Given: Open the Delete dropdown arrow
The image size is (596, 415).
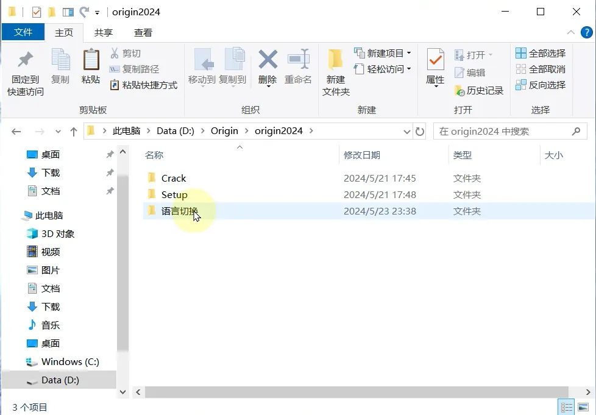Looking at the screenshot, I should (268, 87).
